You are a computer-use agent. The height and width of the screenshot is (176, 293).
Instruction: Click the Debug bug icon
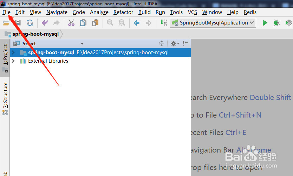276,23
